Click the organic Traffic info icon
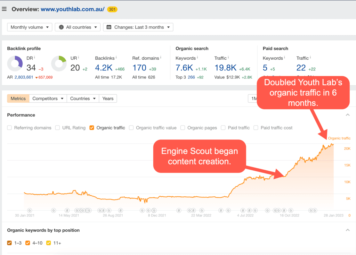 228,58
